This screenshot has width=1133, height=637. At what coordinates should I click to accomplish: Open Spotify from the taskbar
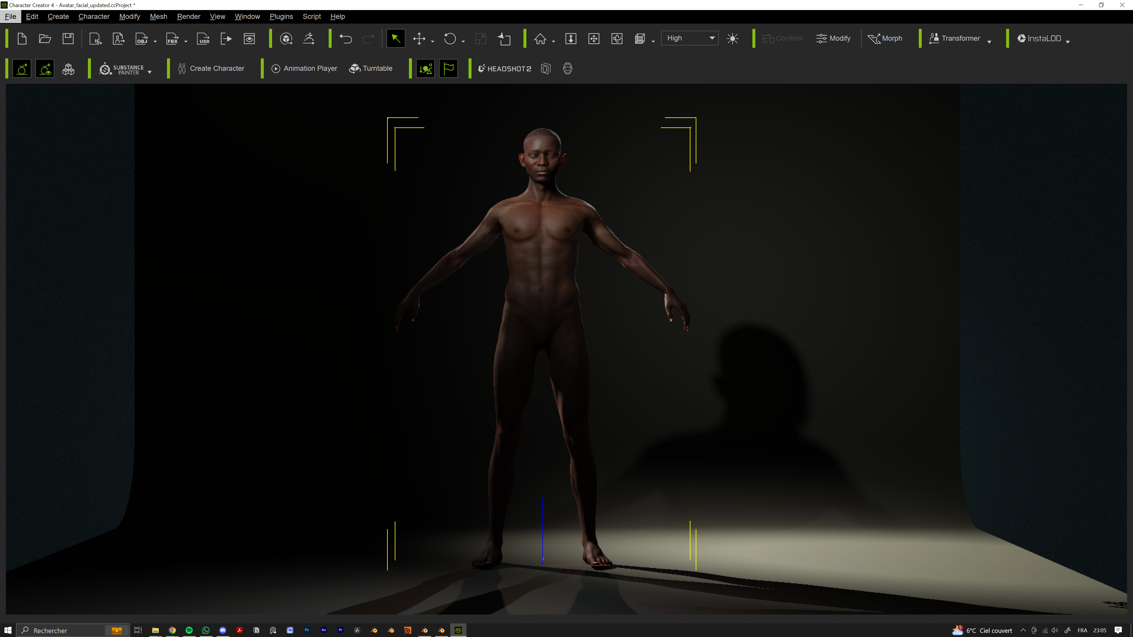point(189,631)
